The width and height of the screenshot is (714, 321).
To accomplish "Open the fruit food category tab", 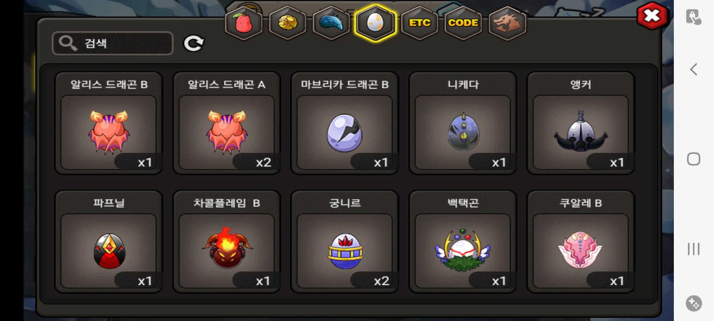I will (x=243, y=23).
